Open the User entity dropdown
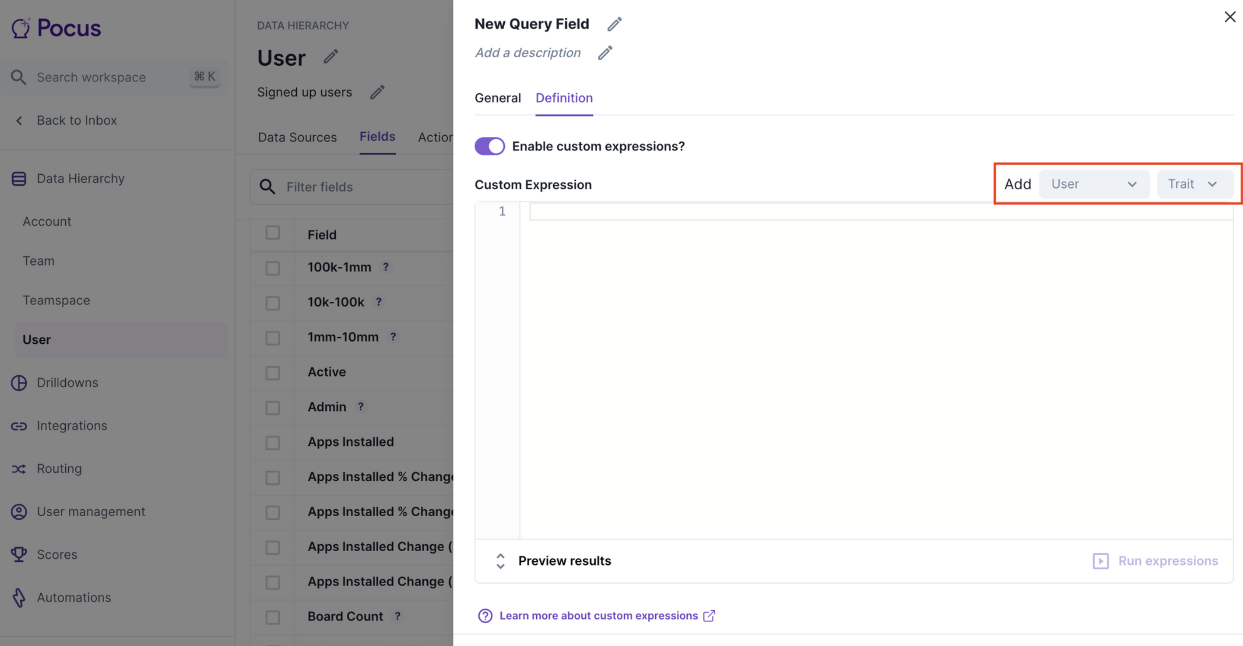This screenshot has width=1243, height=646. click(1093, 184)
